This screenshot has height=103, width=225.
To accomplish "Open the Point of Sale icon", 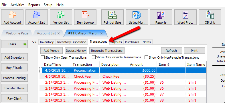I will tap(112, 17).
